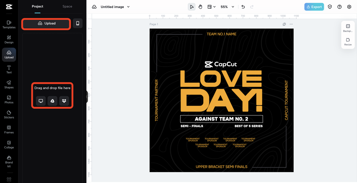Open the Untitled image name dropdown
This screenshot has height=183, width=357.
[x=115, y=7]
